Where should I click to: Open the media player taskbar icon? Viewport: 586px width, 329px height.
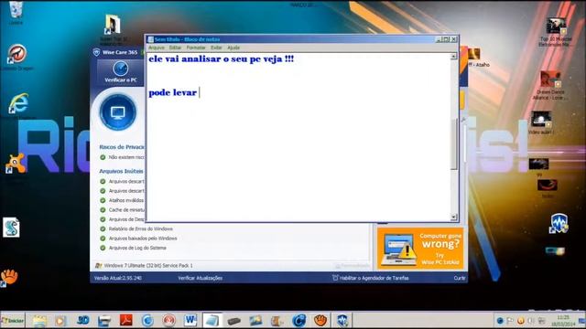point(60,321)
